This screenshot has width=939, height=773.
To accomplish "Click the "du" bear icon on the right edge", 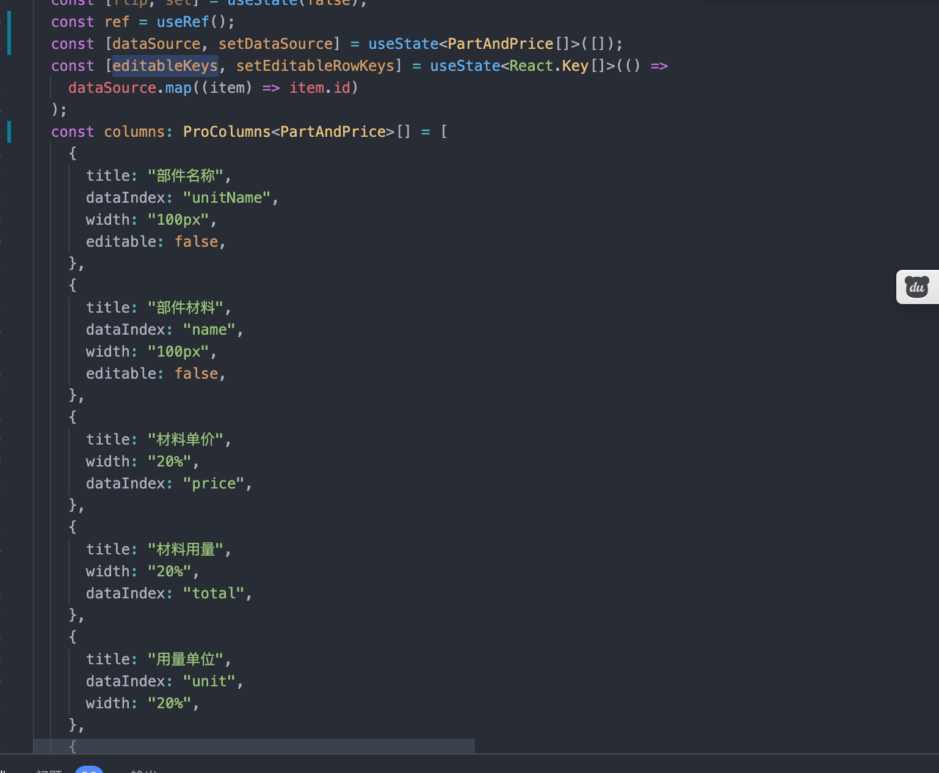I will coord(916,286).
